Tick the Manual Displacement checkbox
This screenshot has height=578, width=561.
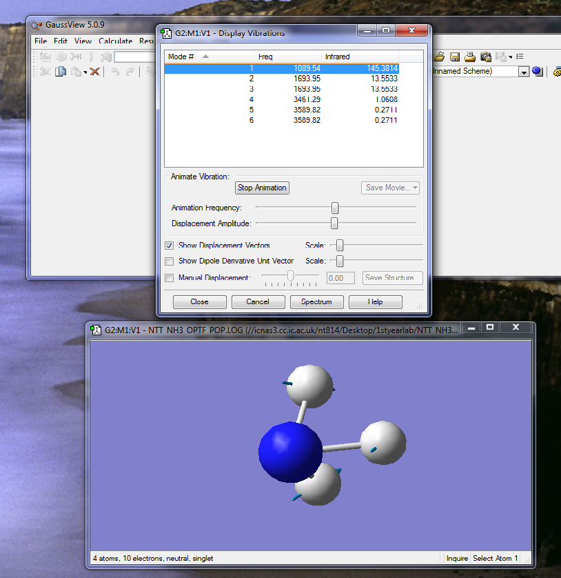tap(170, 278)
